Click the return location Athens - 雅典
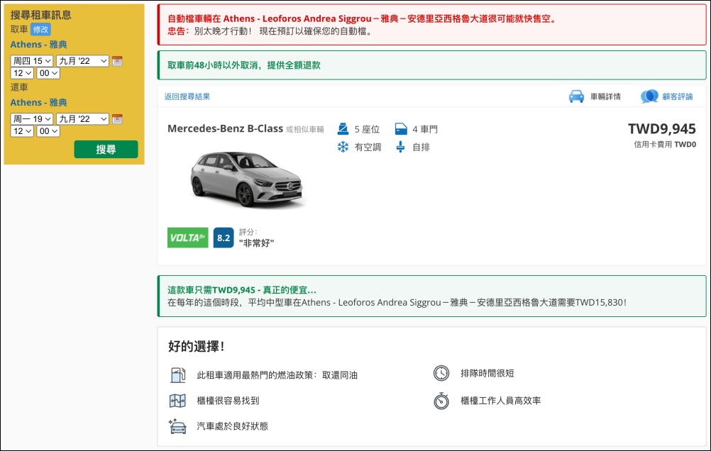711x451 pixels. tap(38, 102)
